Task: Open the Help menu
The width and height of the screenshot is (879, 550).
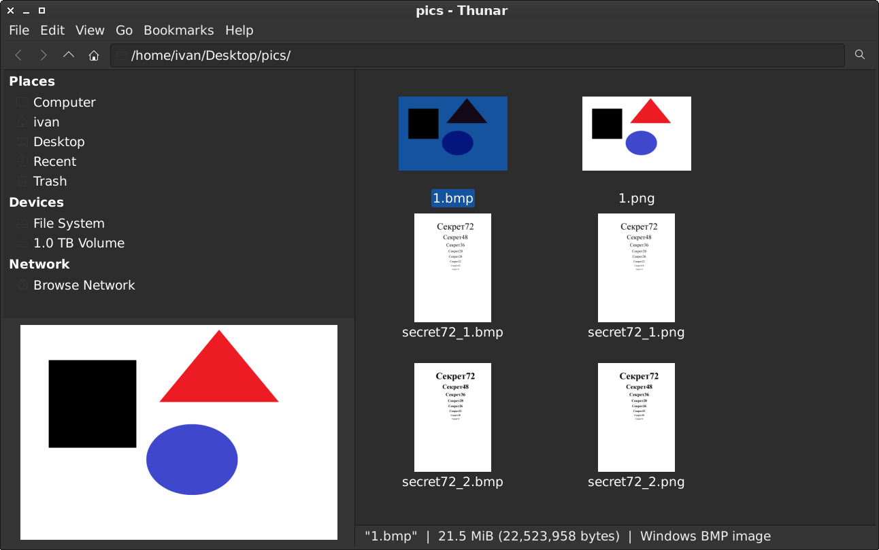Action: point(239,31)
